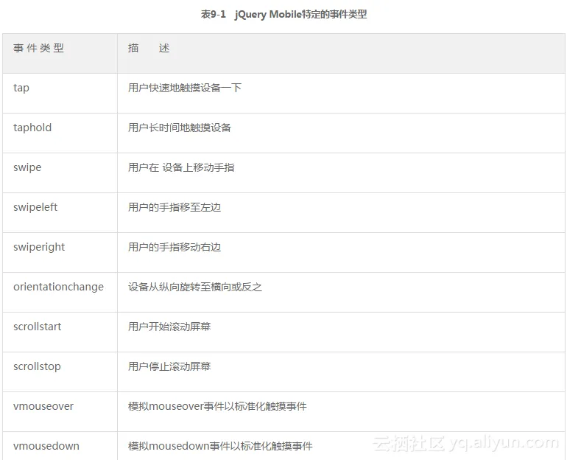The height and width of the screenshot is (460, 567).
Task: Select the swipe event name cell
Action: (60, 173)
